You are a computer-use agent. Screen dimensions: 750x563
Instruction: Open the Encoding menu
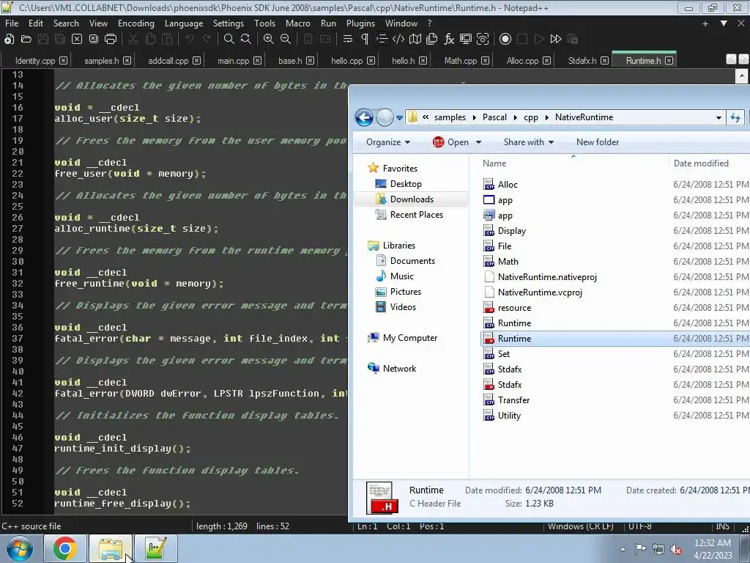click(135, 23)
